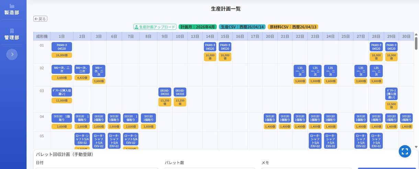Click the パレット回収計画（手動登録） heading
The image size is (419, 169).
click(x=65, y=154)
